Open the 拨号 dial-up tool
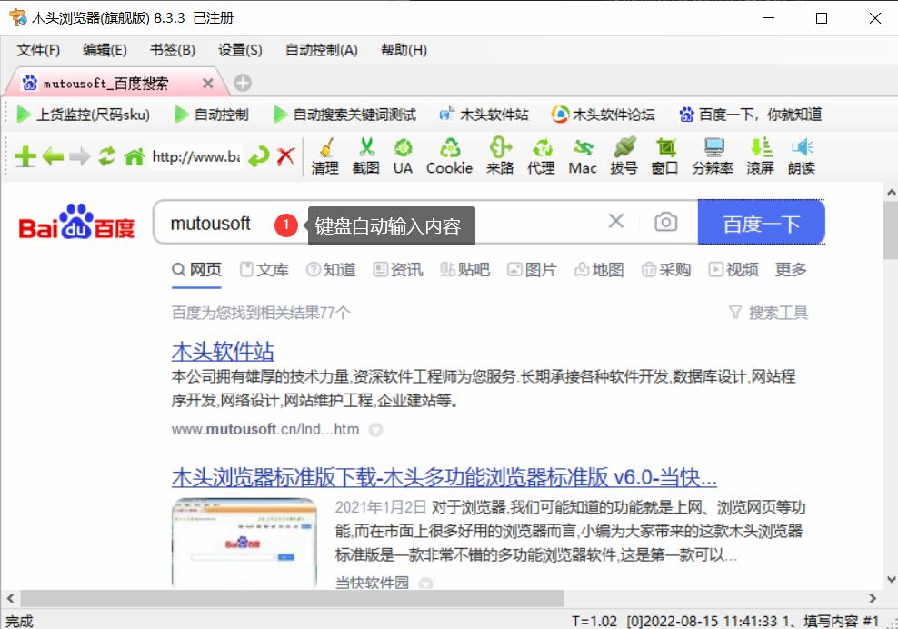Screen dimensions: 898x629 [x=624, y=156]
